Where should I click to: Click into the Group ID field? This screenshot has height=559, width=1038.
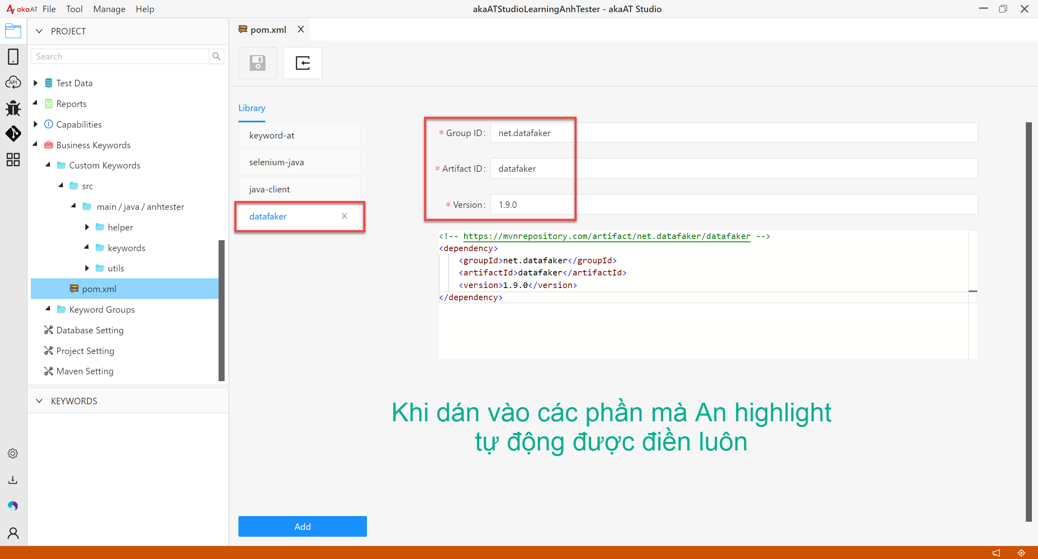734,133
